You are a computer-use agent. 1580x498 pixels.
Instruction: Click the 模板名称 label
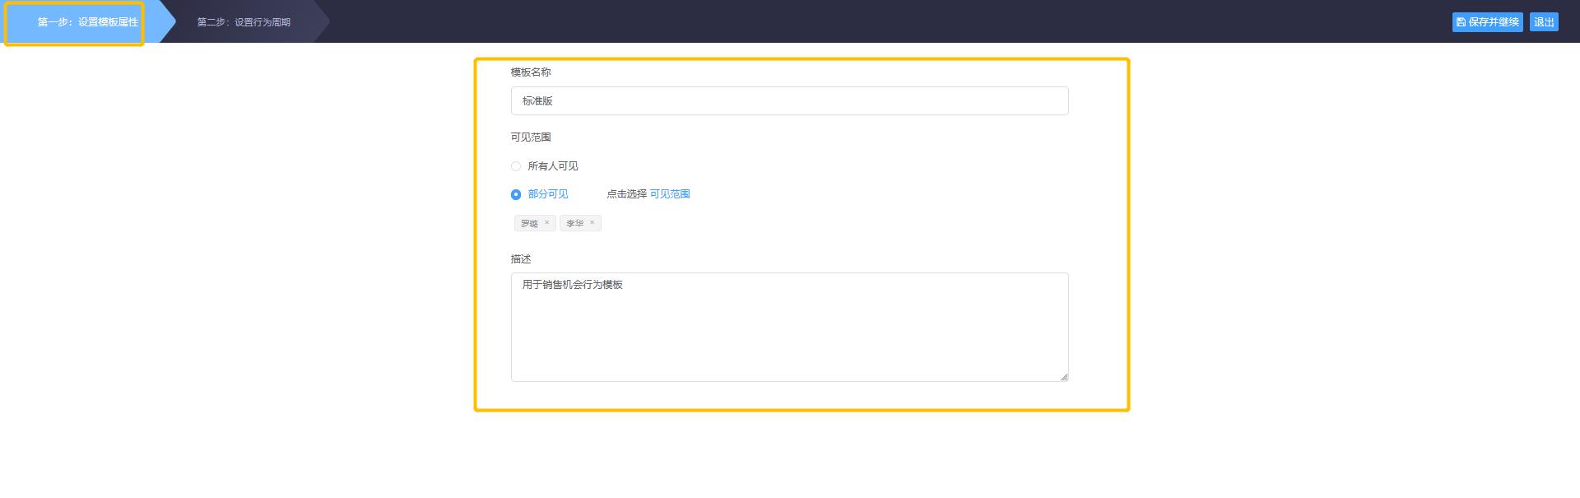coord(531,72)
